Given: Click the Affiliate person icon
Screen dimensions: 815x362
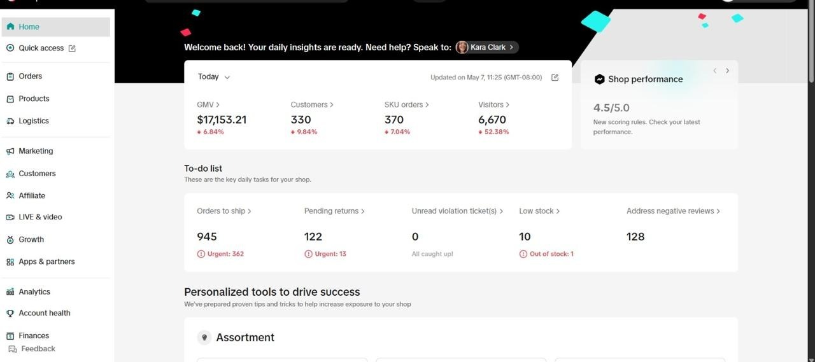Looking at the screenshot, I should 10,195.
